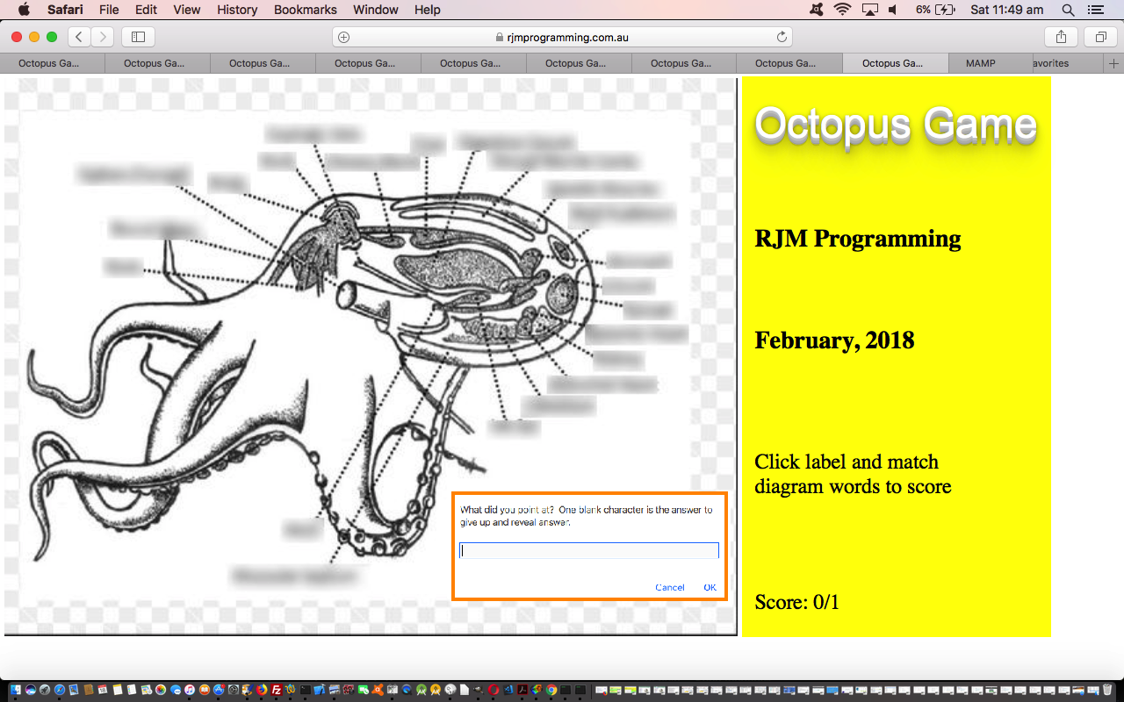Open Spotlight search magnifying glass
1124x702 pixels.
click(1068, 10)
